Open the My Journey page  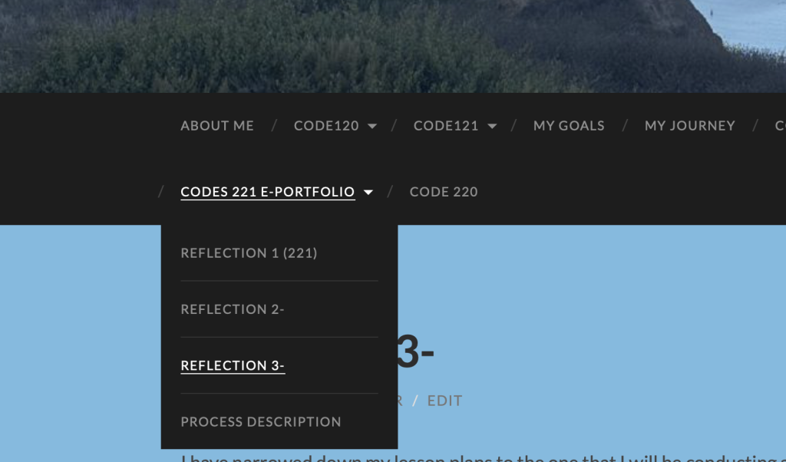point(689,126)
